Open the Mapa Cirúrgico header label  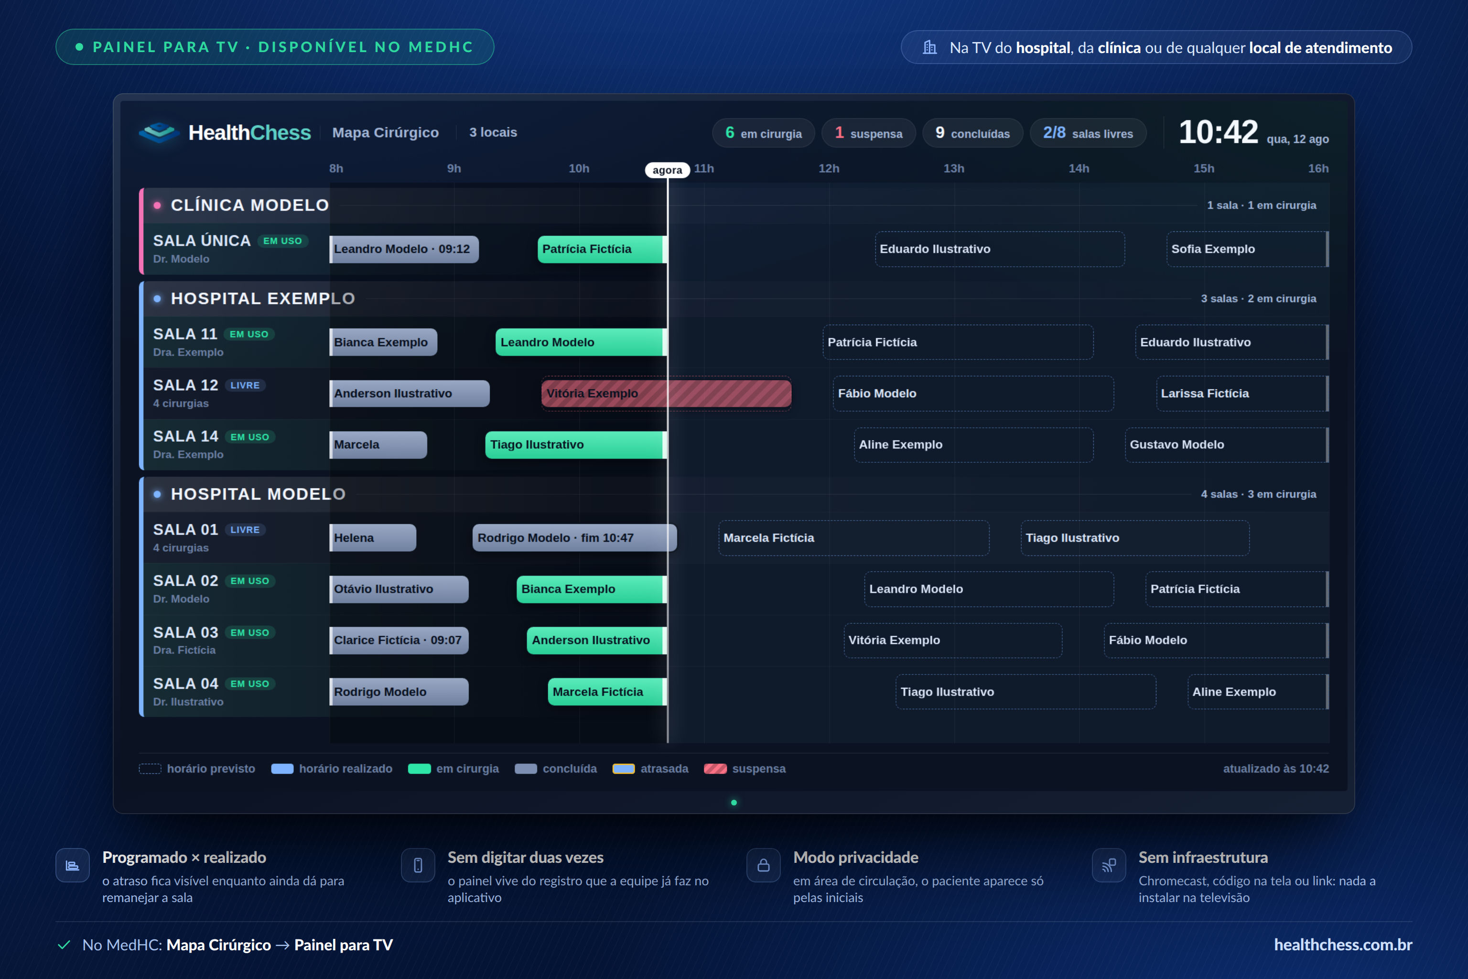(x=386, y=132)
